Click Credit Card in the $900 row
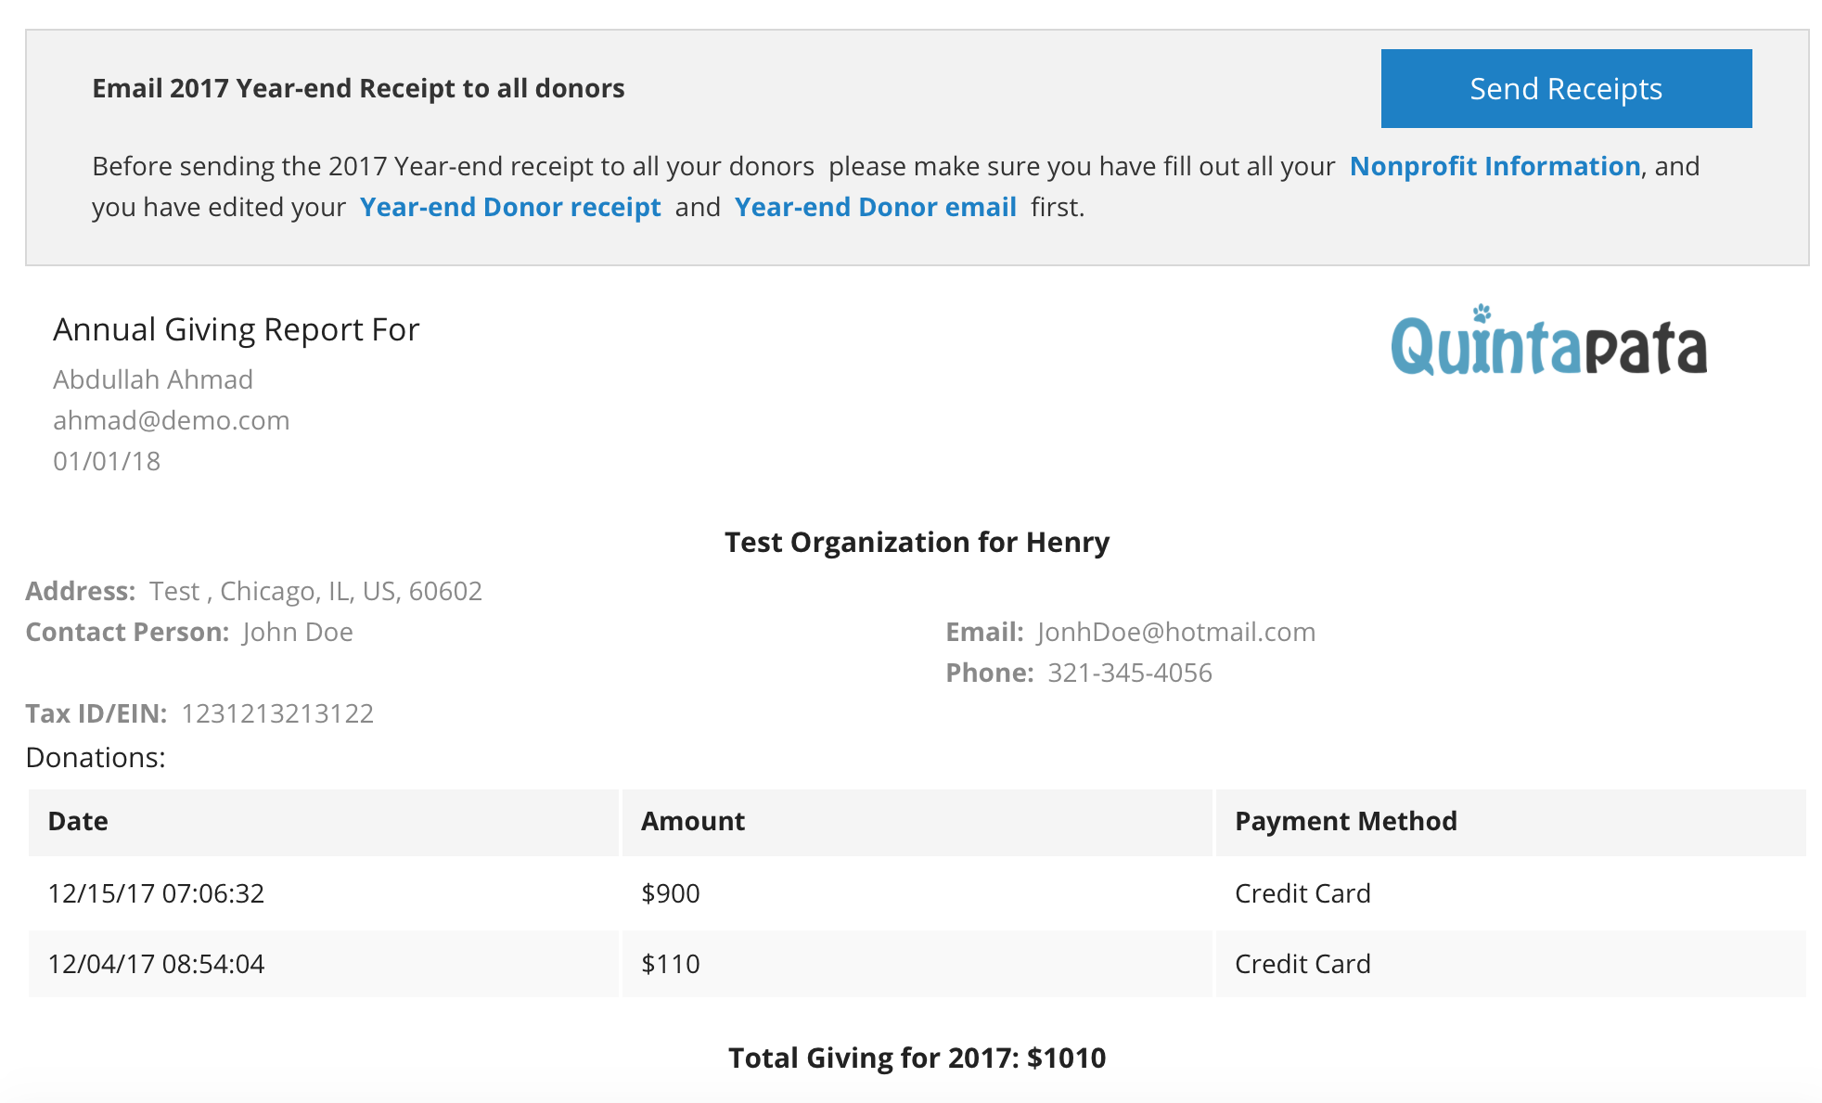 (x=1302, y=893)
